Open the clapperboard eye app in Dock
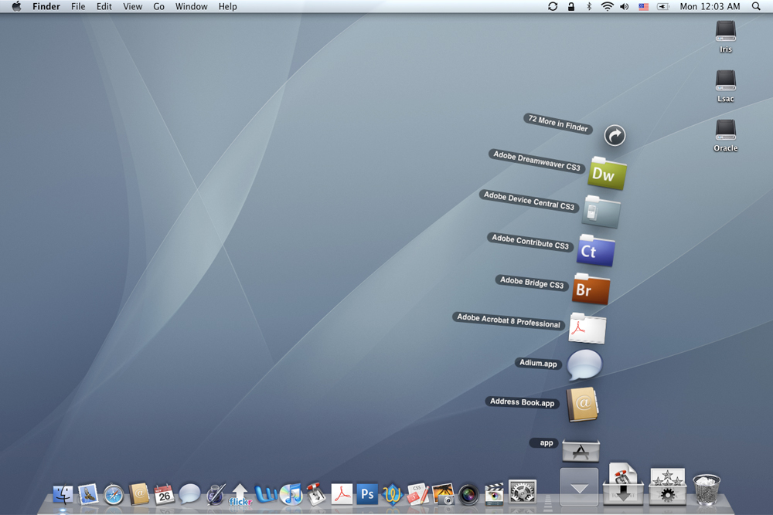Viewport: 773px width, 515px height. point(494,494)
